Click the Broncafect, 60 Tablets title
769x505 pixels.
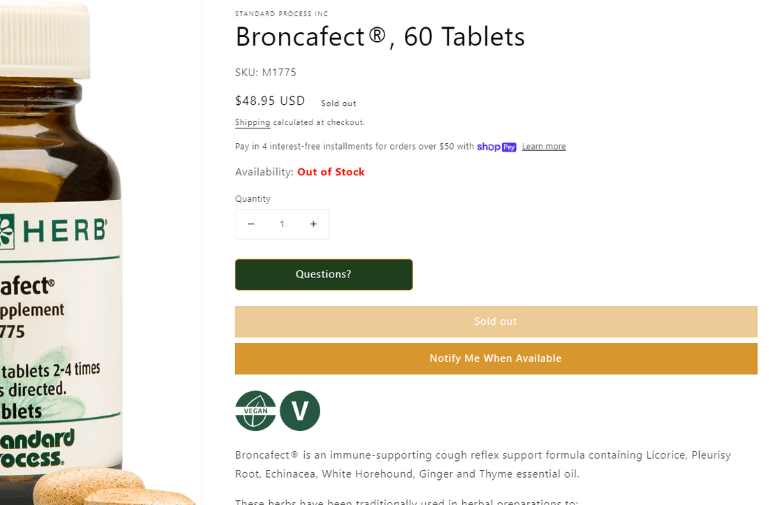coord(380,37)
